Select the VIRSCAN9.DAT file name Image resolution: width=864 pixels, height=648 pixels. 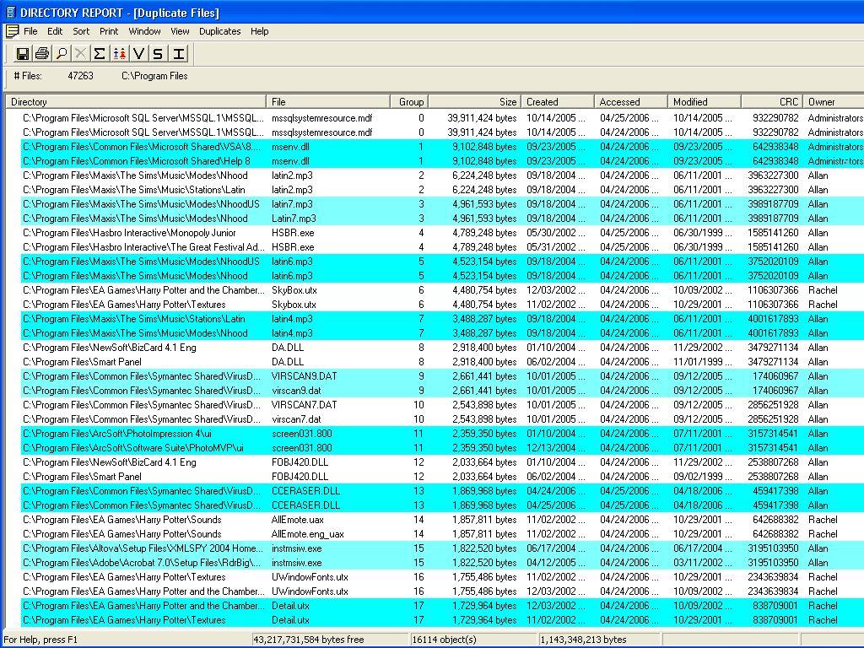pyautogui.click(x=304, y=375)
